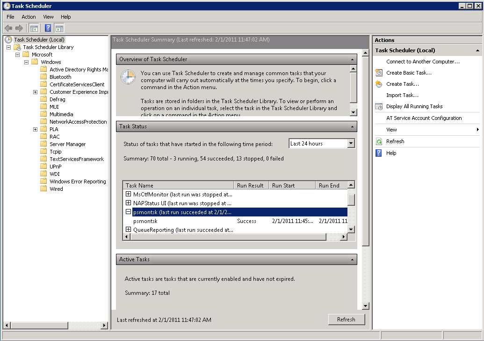Open the Action menu
484x341 pixels.
coord(29,17)
